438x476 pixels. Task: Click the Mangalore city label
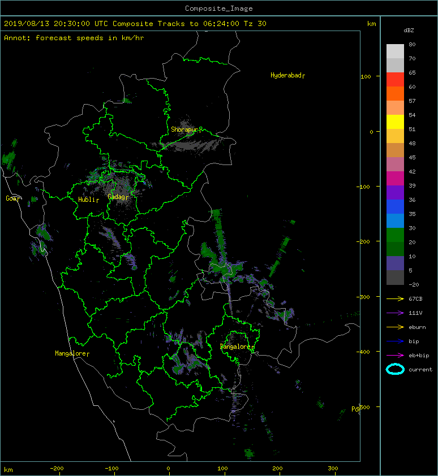[71, 353]
